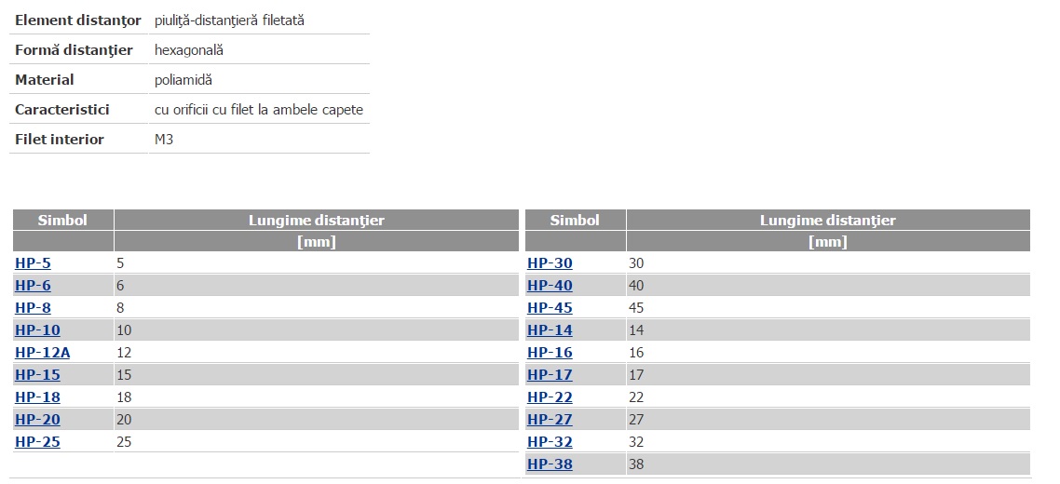The image size is (1060, 484).
Task: Select the HP-45 link
Action: [x=550, y=308]
